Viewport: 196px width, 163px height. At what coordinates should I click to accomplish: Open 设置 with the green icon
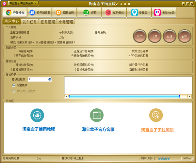coord(86,12)
